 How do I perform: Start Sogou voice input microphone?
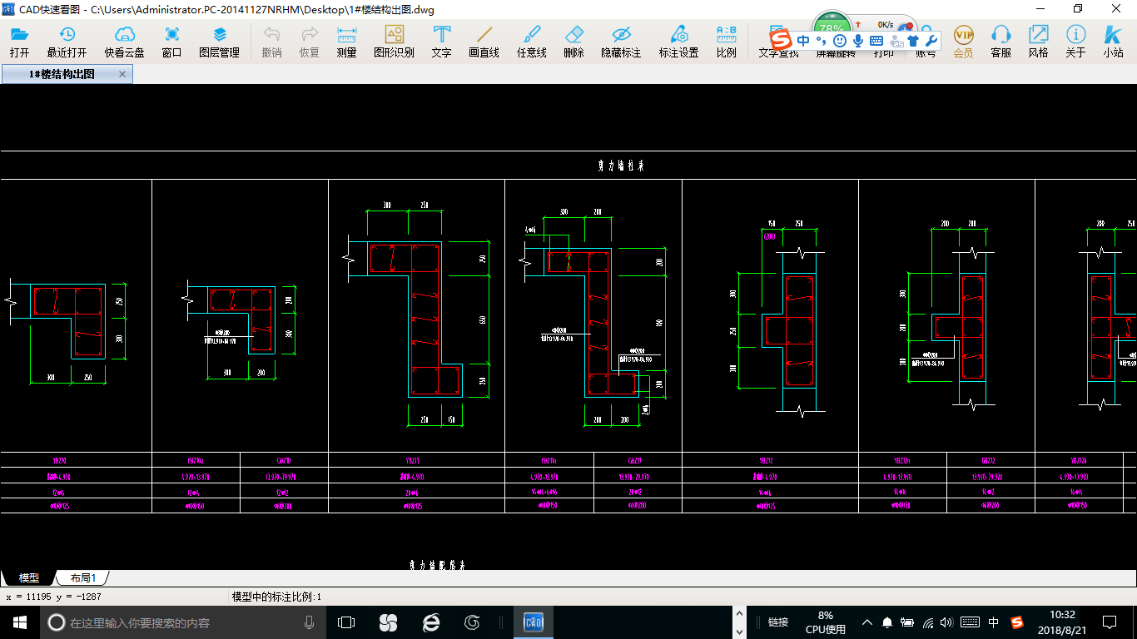point(858,40)
